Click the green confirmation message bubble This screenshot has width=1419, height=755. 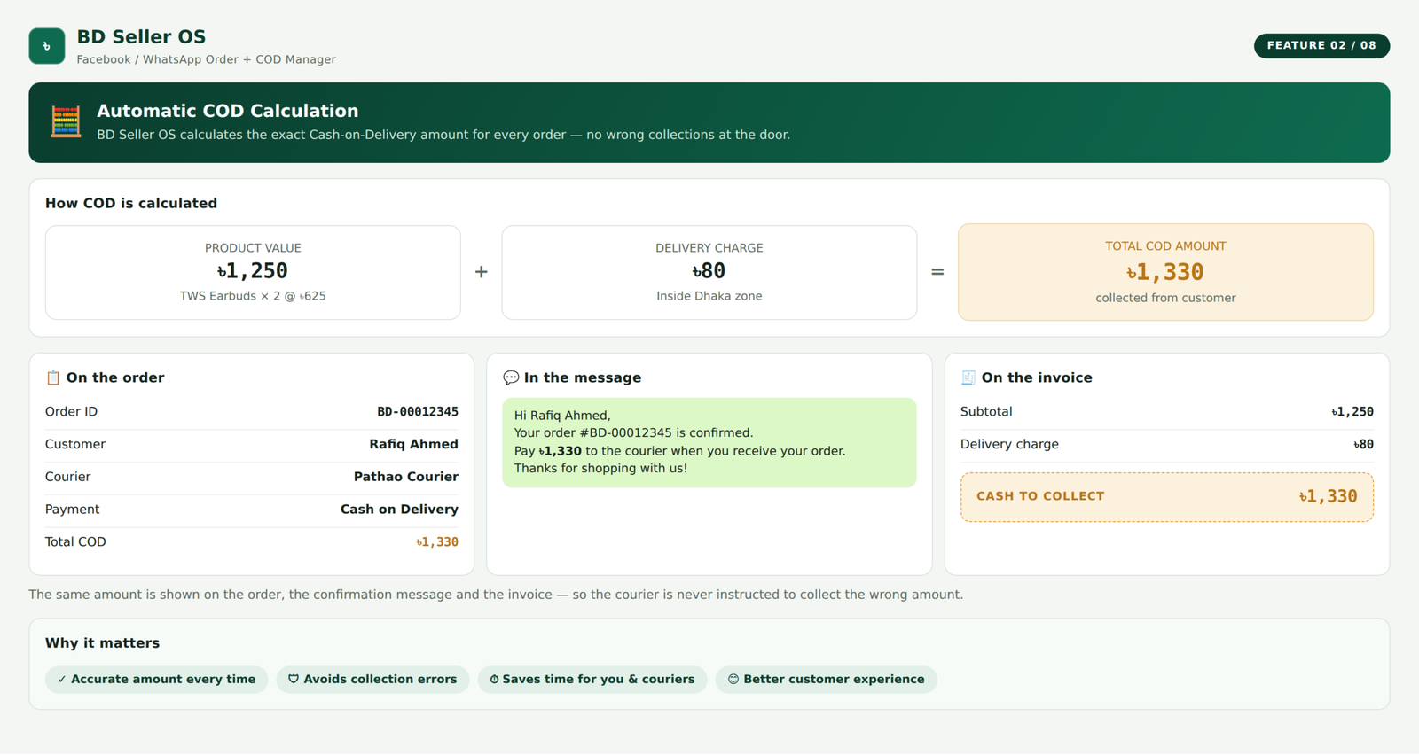tap(709, 442)
